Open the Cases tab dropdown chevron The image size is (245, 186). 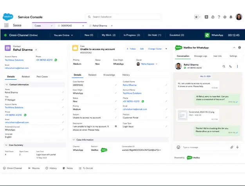[52, 26]
